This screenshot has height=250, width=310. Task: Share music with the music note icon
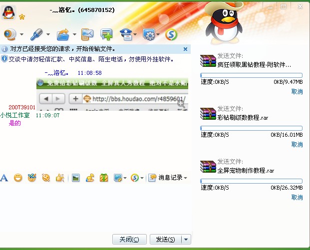point(90,178)
